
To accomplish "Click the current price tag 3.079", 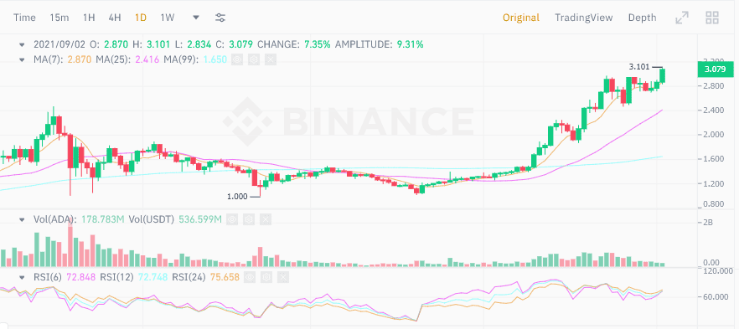I will pos(715,69).
